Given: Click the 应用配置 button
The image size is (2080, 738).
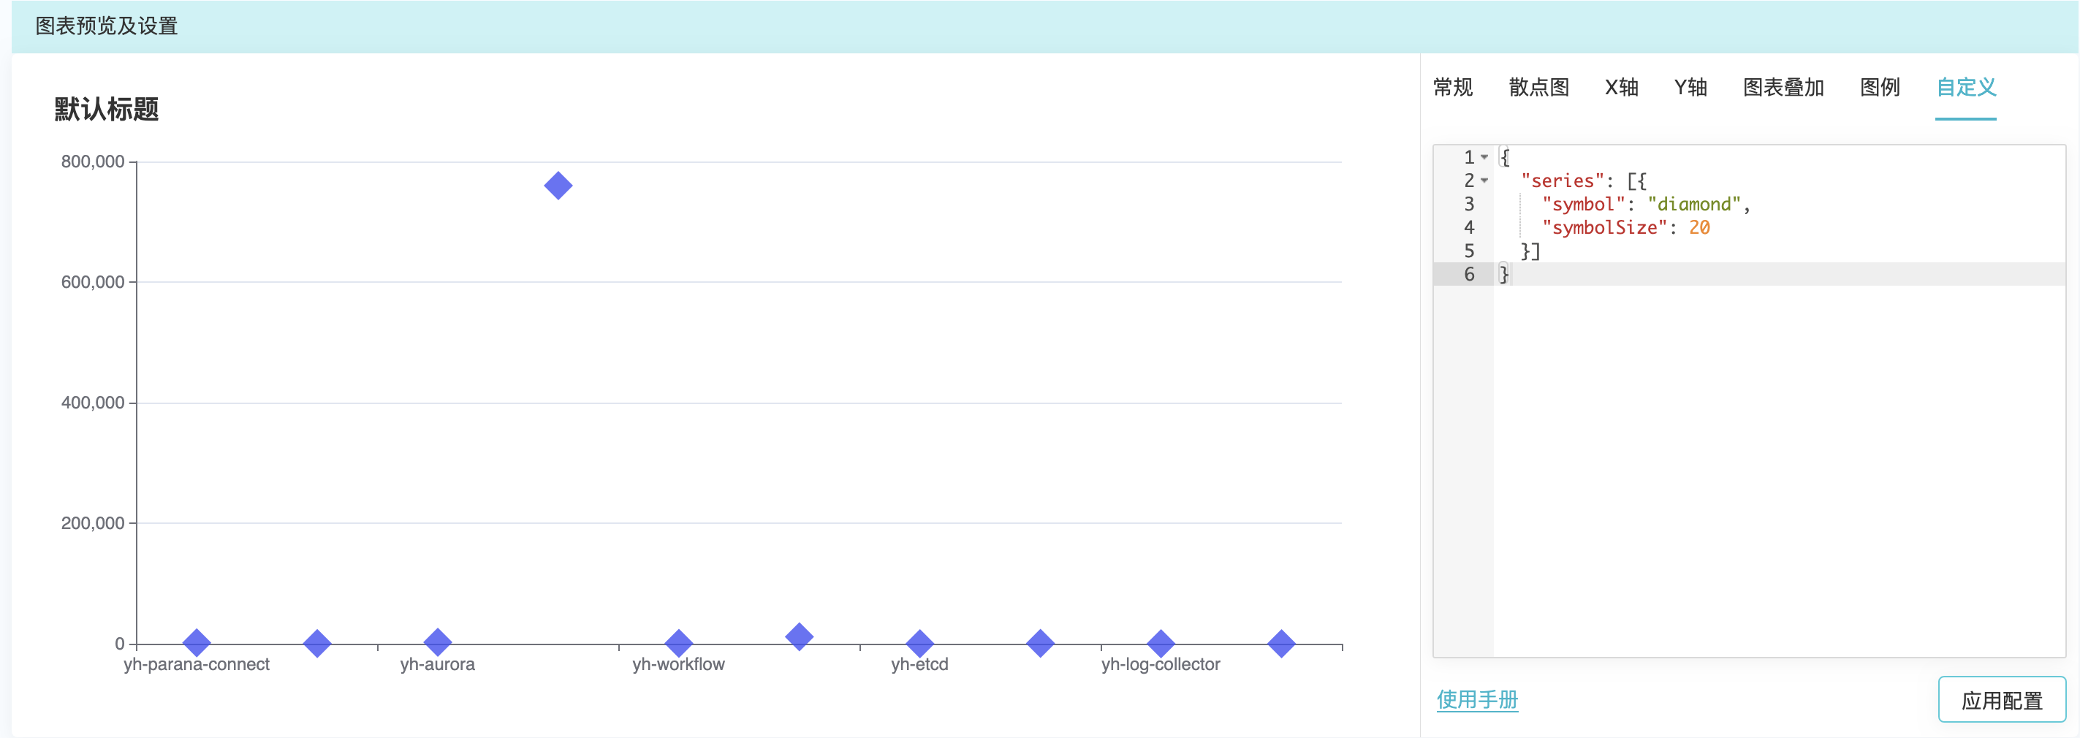Looking at the screenshot, I should [x=2001, y=699].
